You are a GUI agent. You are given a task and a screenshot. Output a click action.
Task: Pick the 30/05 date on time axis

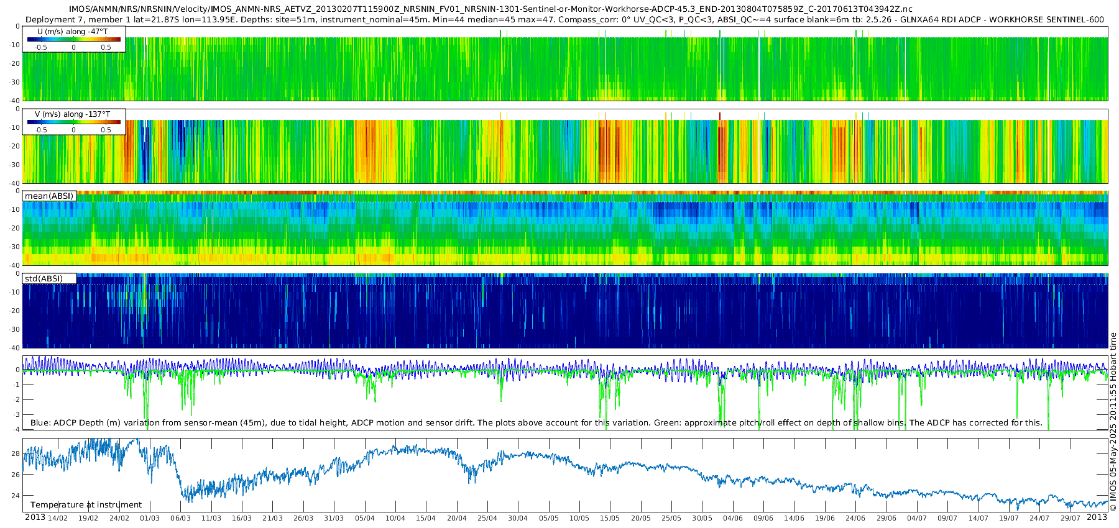(x=702, y=518)
